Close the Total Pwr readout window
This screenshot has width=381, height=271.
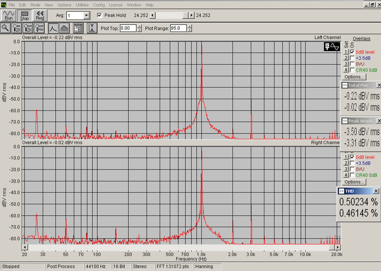click(x=379, y=85)
